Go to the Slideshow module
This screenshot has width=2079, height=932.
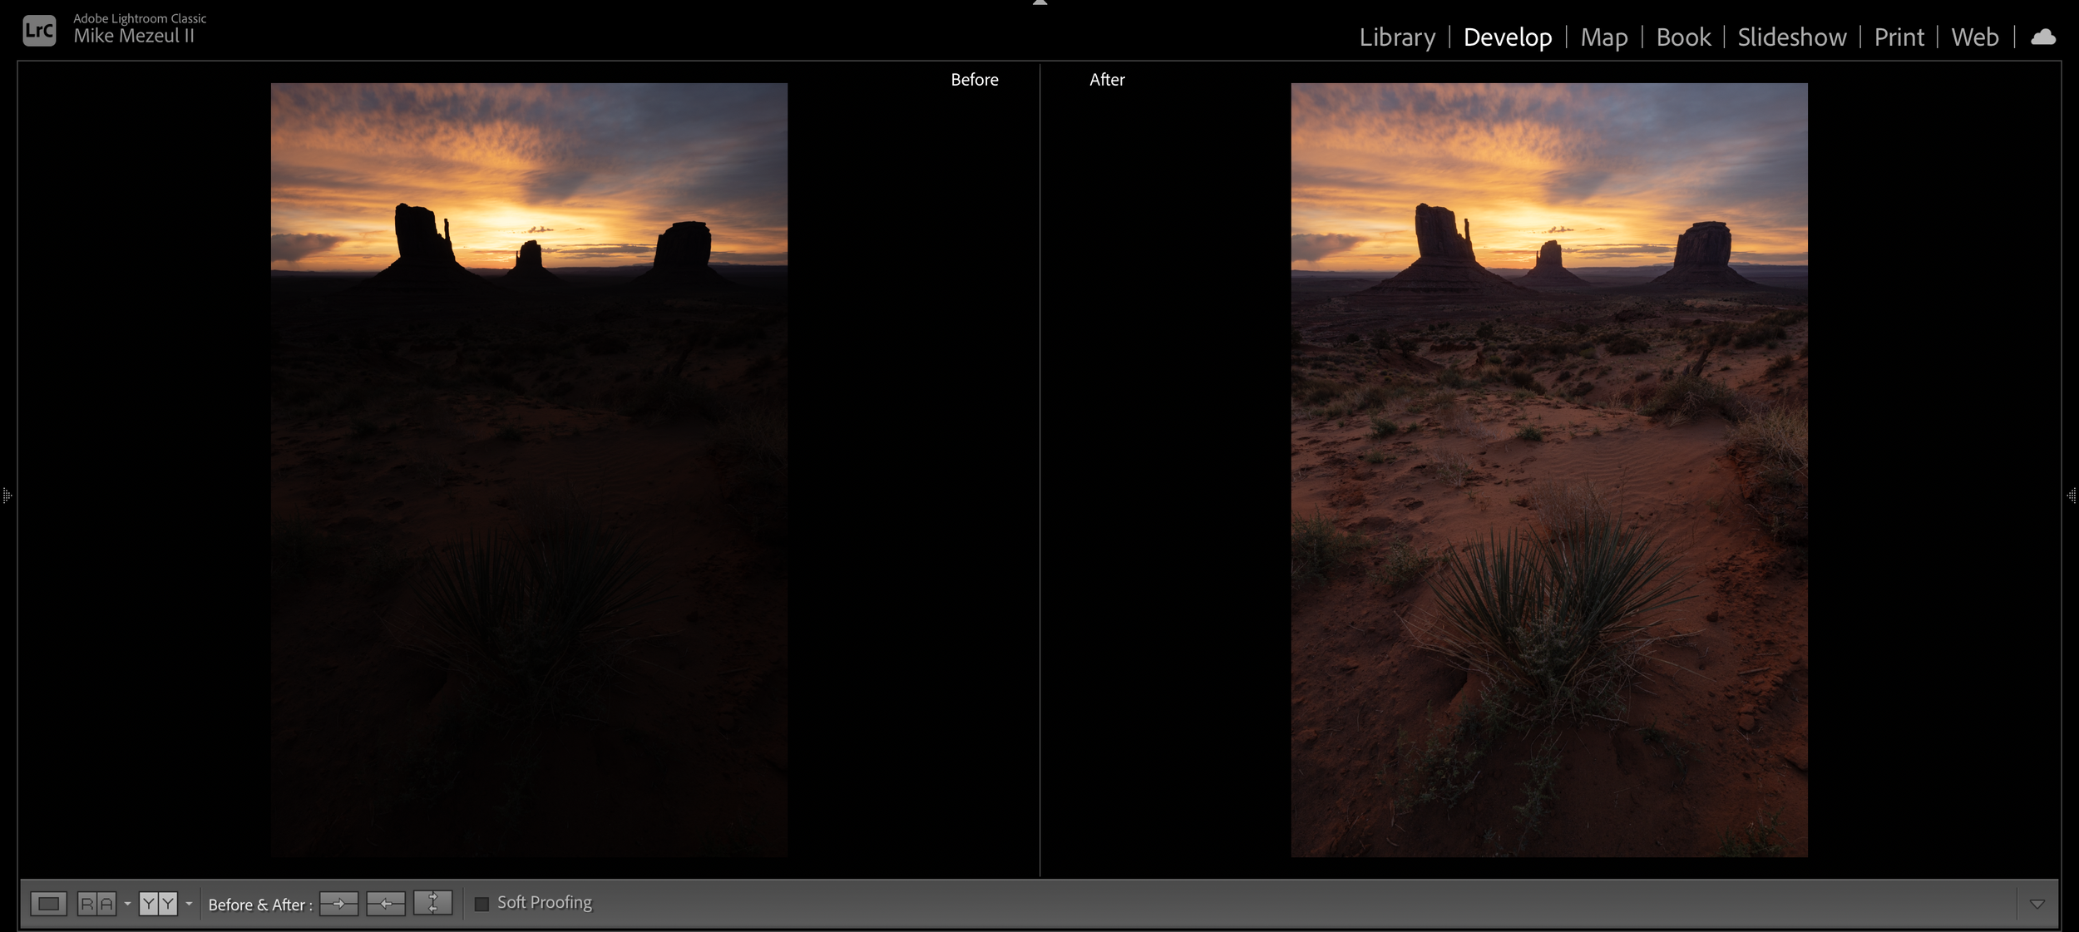point(1791,37)
